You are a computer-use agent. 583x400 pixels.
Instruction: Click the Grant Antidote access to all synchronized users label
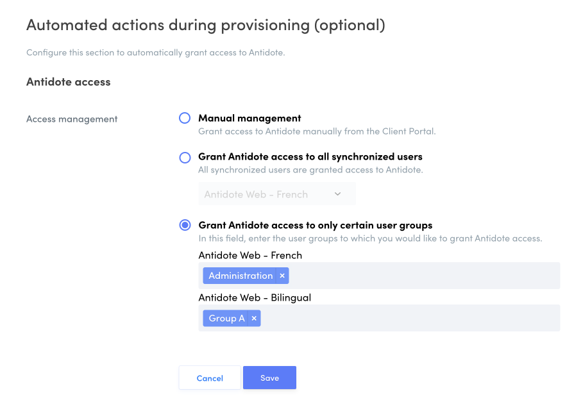point(310,157)
